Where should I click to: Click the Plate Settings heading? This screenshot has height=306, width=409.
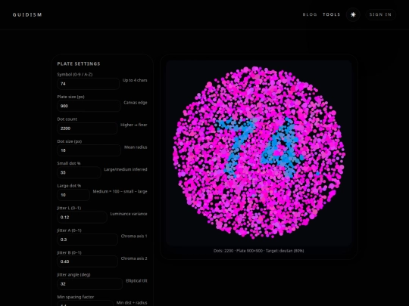[x=79, y=63]
